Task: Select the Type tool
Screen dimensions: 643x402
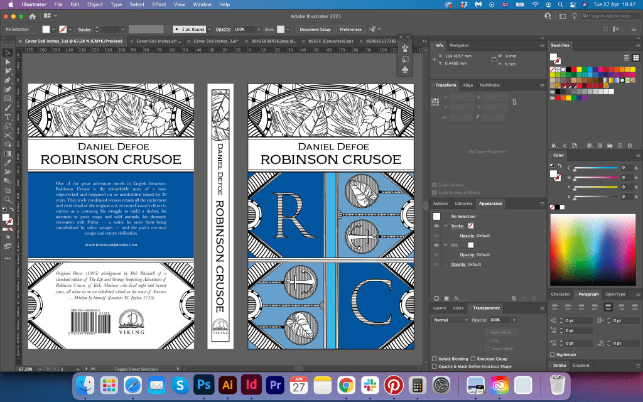Action: coord(8,117)
